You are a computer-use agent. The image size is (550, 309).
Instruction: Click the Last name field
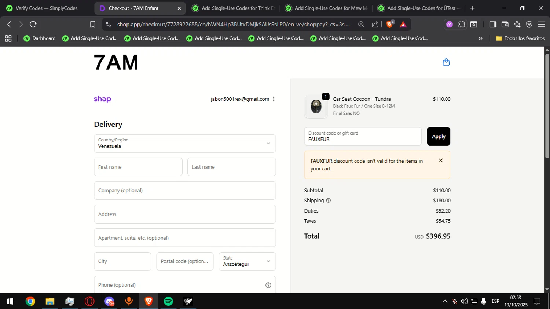231,167
